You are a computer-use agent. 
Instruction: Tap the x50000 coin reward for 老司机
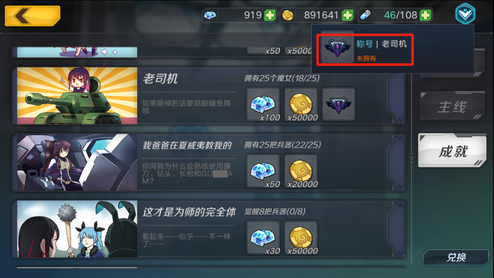pyautogui.click(x=301, y=104)
